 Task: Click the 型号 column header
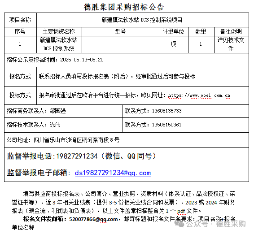click(121, 31)
